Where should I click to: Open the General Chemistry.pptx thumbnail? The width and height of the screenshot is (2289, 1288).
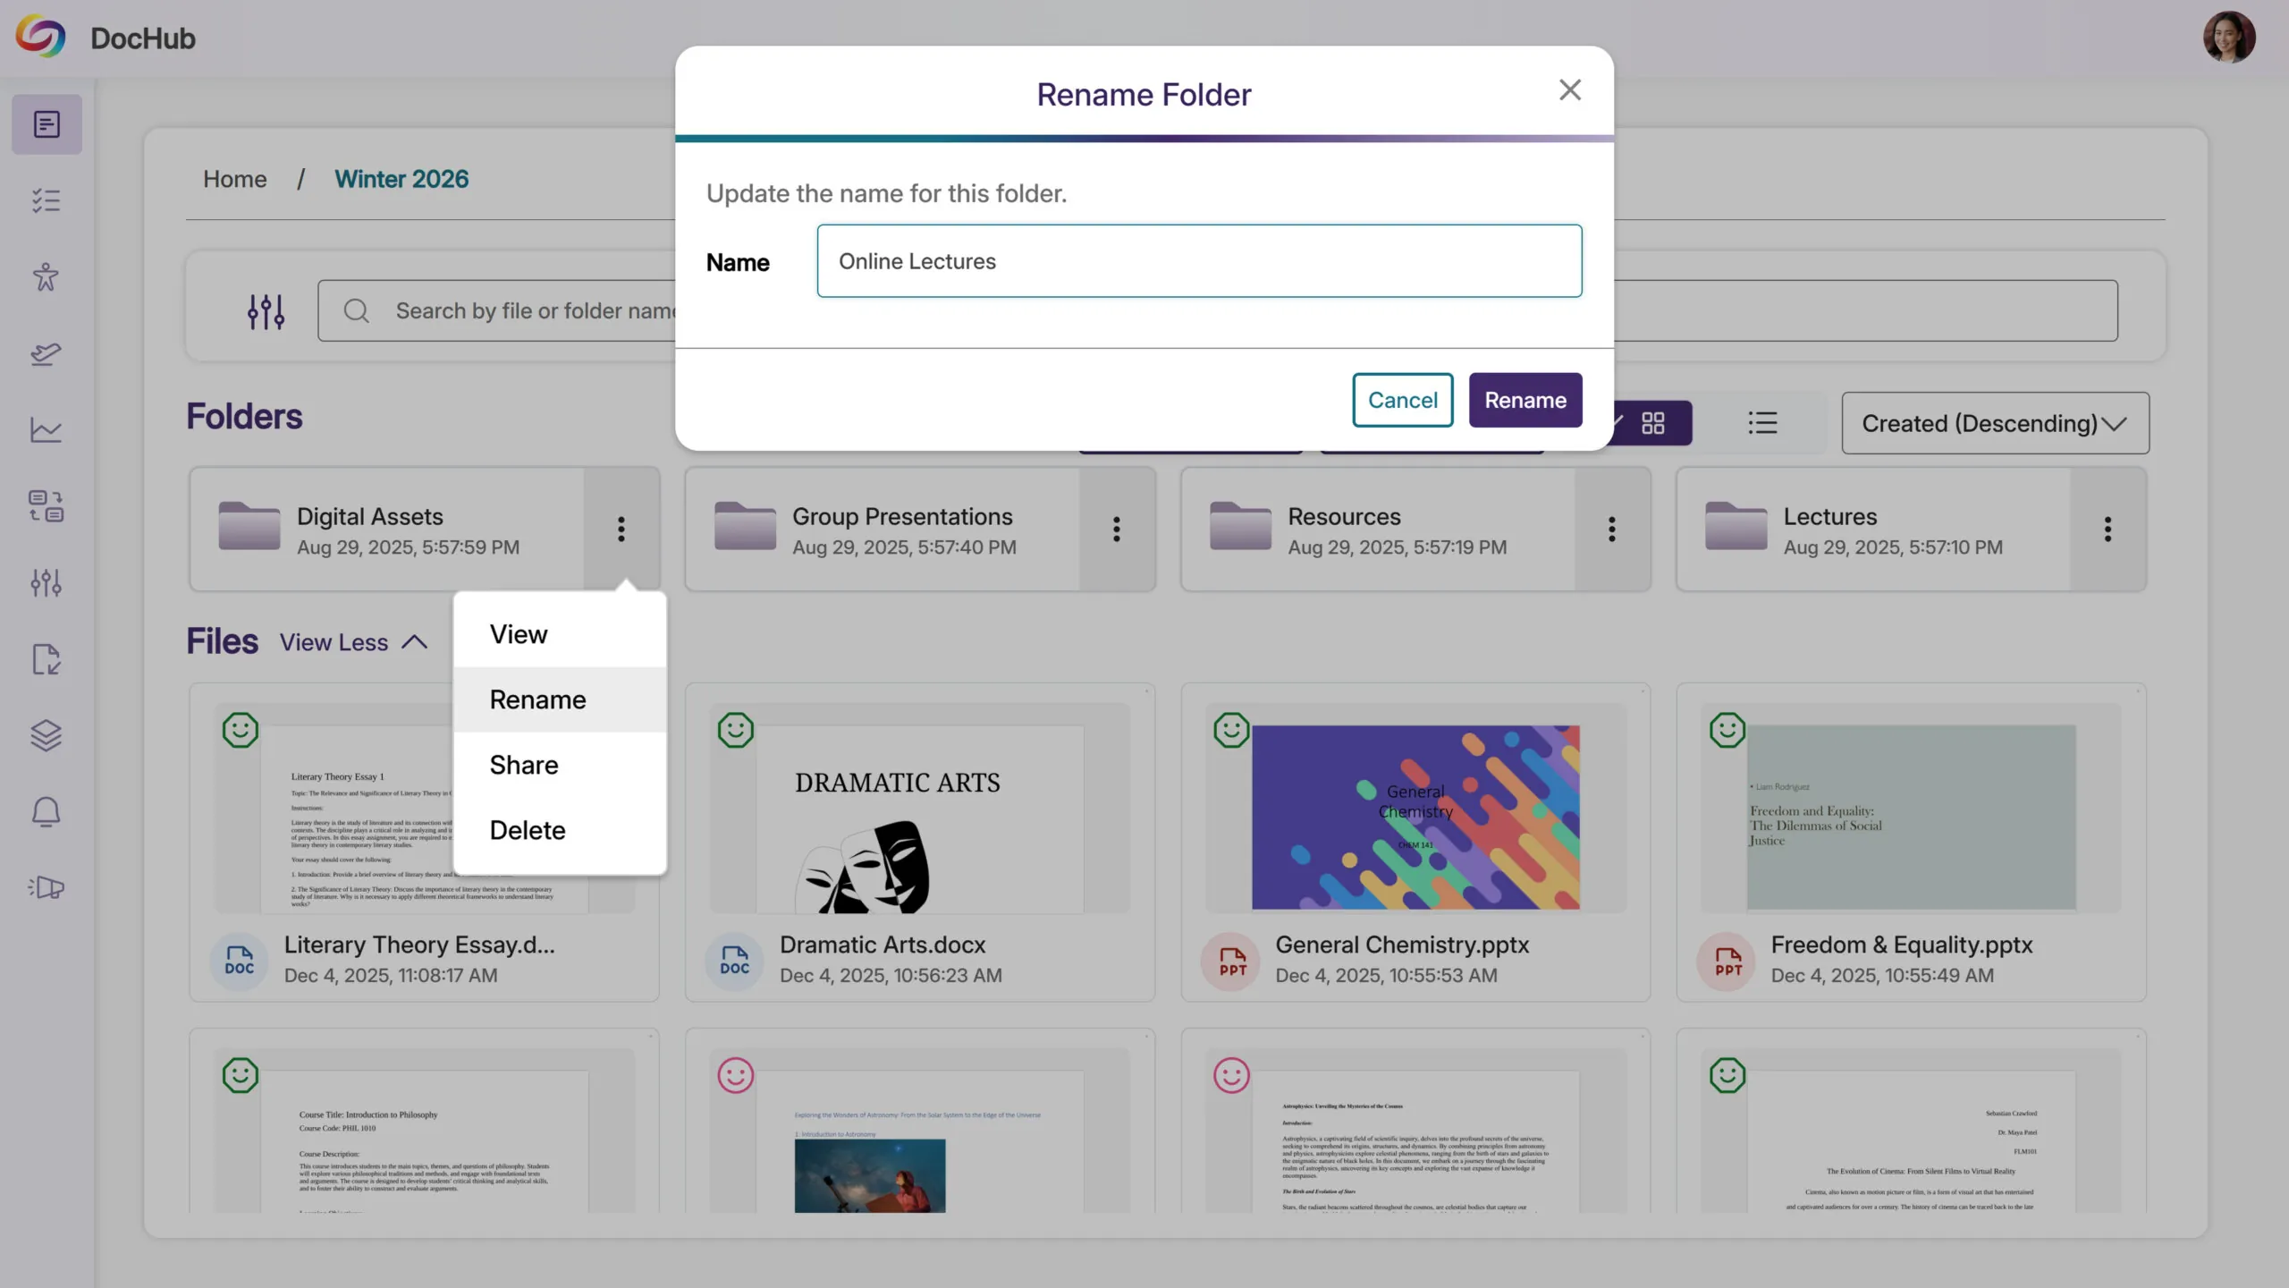click(1415, 816)
